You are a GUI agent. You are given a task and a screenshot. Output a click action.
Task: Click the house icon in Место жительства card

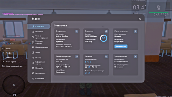point(135,31)
